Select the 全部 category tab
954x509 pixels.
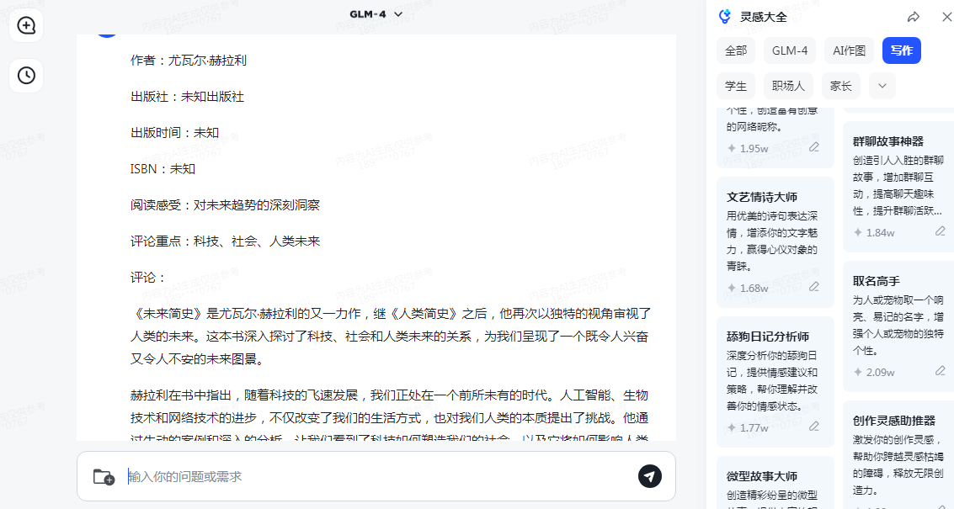(x=736, y=50)
